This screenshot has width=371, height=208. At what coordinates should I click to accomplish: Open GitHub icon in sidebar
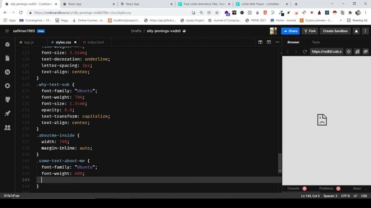[x=8, y=99]
